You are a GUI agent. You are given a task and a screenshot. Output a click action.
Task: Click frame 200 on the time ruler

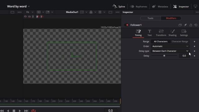tap(54, 101)
